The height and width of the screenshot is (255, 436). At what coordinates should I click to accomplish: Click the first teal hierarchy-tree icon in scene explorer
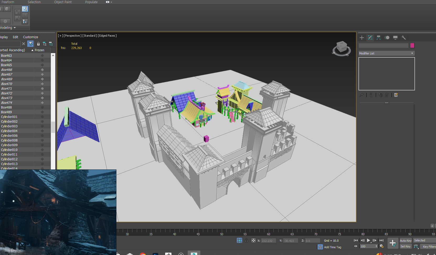pyautogui.click(x=45, y=44)
